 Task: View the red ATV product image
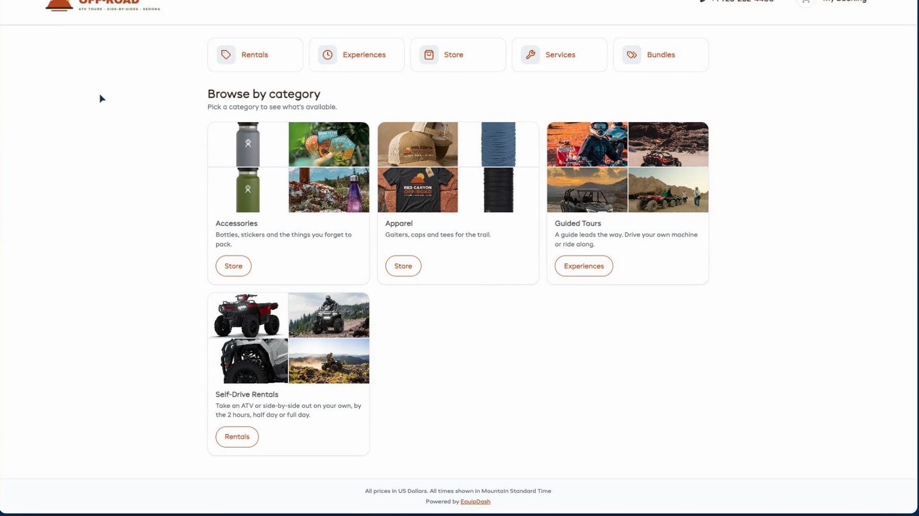[248, 315]
